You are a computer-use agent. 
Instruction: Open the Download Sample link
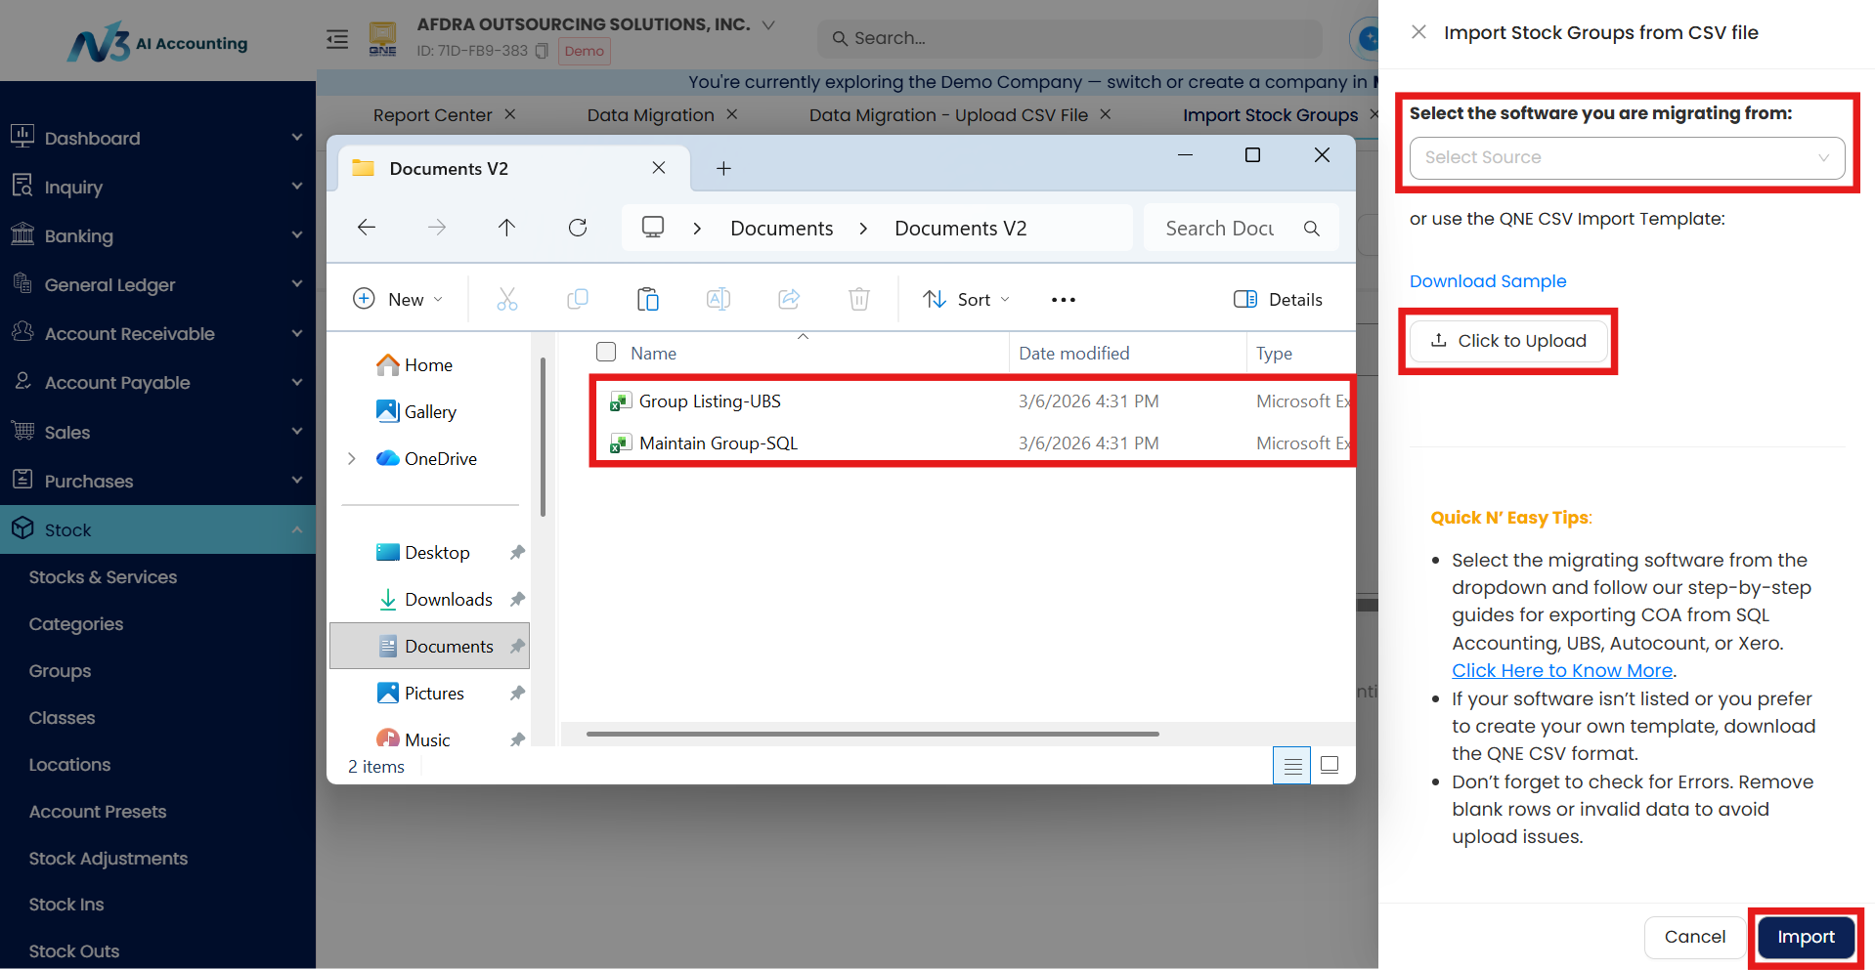(1488, 281)
